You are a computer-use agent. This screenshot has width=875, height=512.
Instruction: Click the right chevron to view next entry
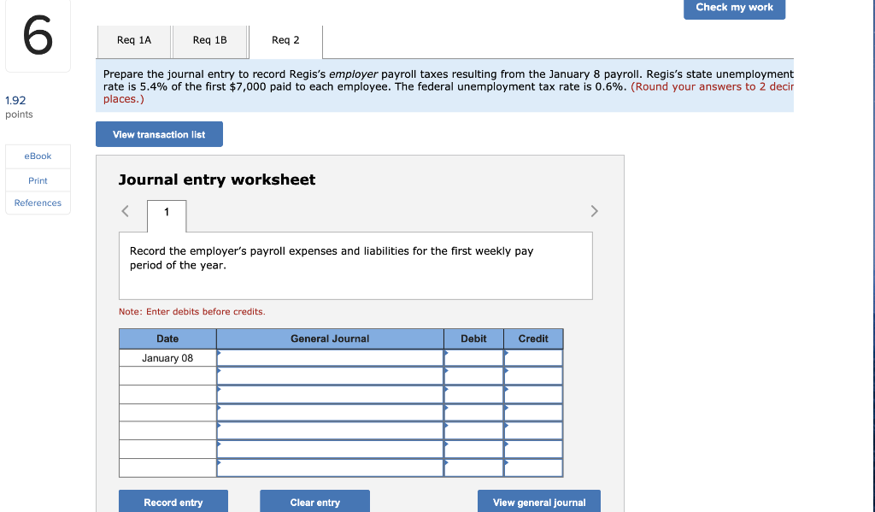click(x=594, y=210)
